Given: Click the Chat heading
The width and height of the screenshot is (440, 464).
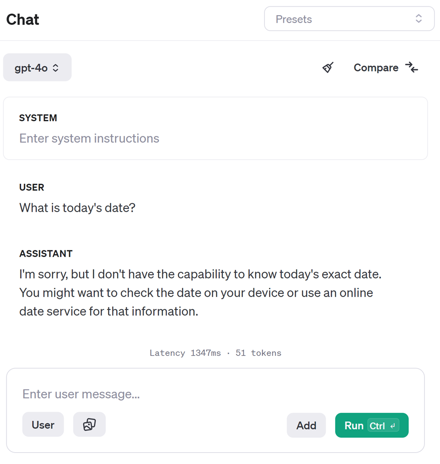Looking at the screenshot, I should [23, 19].
